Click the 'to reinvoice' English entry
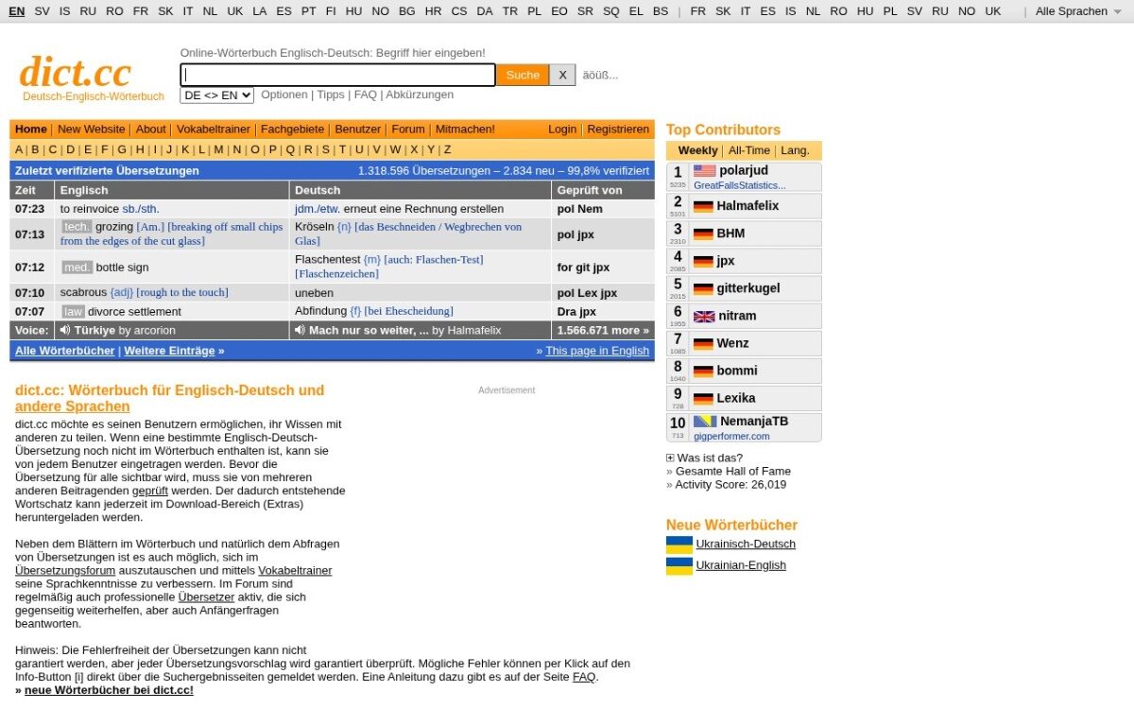Screen dimensions: 1134x709 [90, 209]
